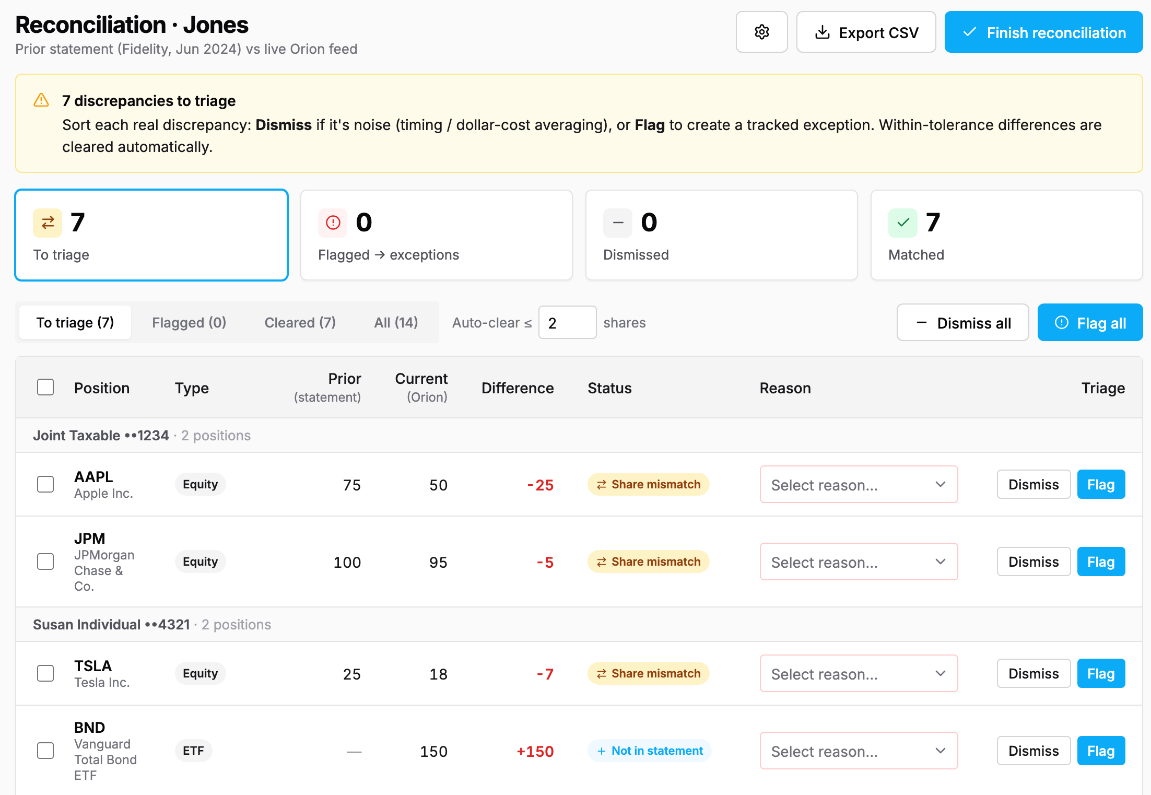Click the Type column header

coord(192,388)
